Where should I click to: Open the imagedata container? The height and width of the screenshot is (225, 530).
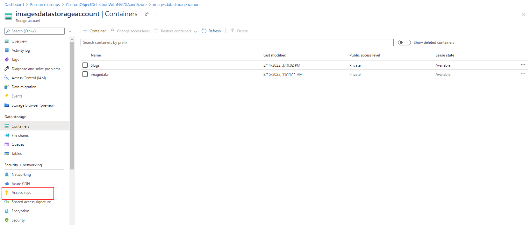coord(99,75)
